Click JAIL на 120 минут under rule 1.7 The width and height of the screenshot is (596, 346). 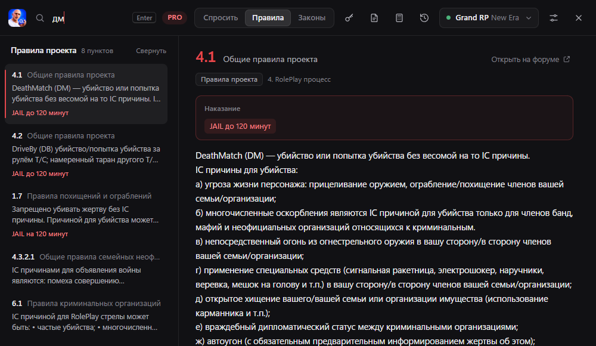[x=40, y=234]
